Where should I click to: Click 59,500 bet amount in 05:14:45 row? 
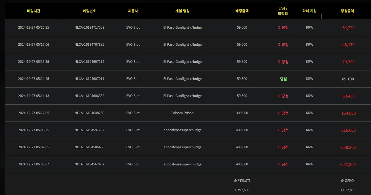pyautogui.click(x=242, y=79)
